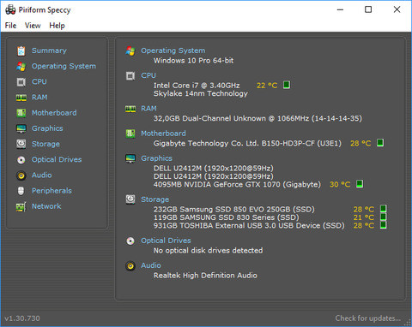Viewport: 412px width, 327px height.
Task: Click the Piriform Speccy title bar app icon
Action: [x=10, y=9]
